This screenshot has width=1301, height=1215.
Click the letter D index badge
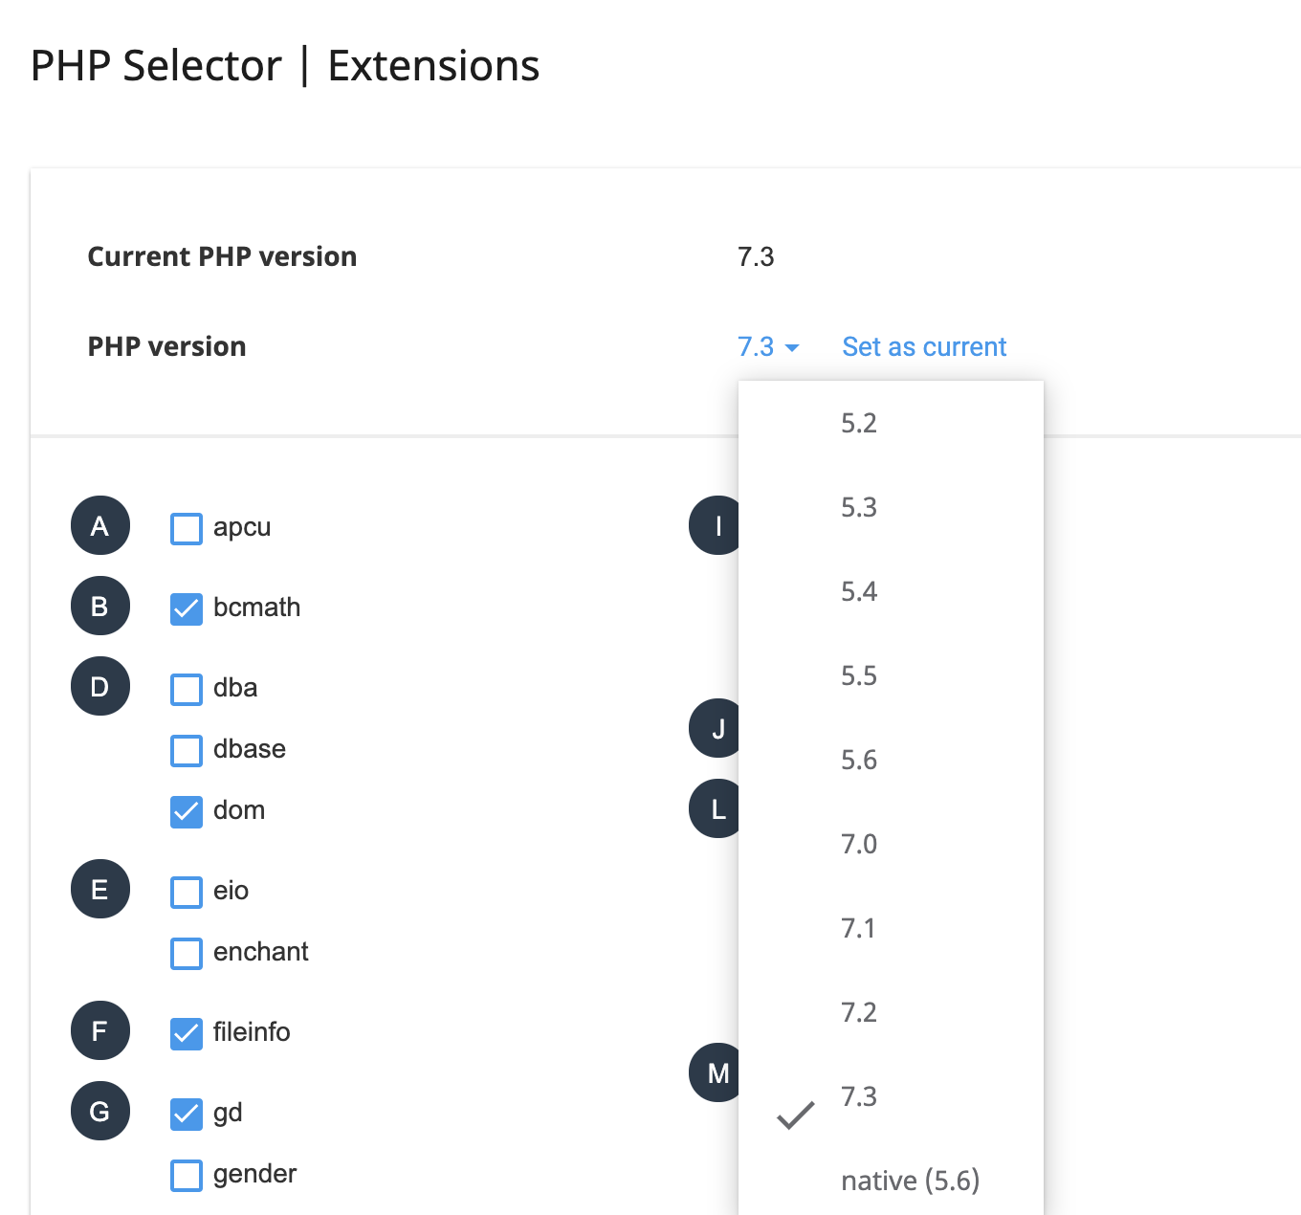tap(100, 687)
